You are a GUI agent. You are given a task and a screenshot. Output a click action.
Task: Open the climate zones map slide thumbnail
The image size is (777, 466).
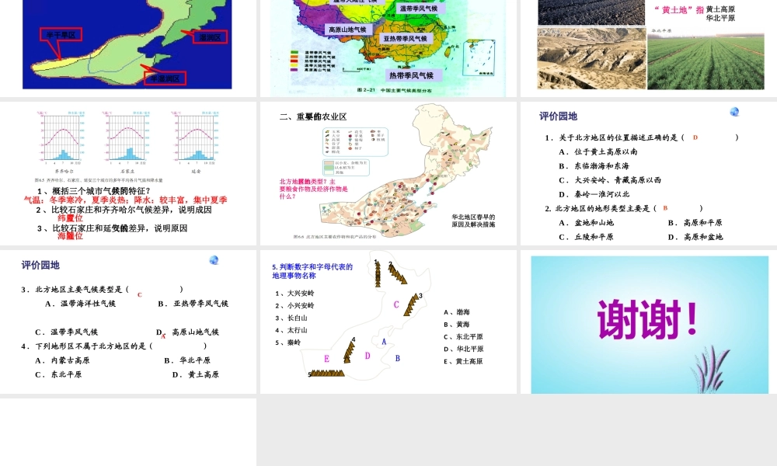coord(388,48)
